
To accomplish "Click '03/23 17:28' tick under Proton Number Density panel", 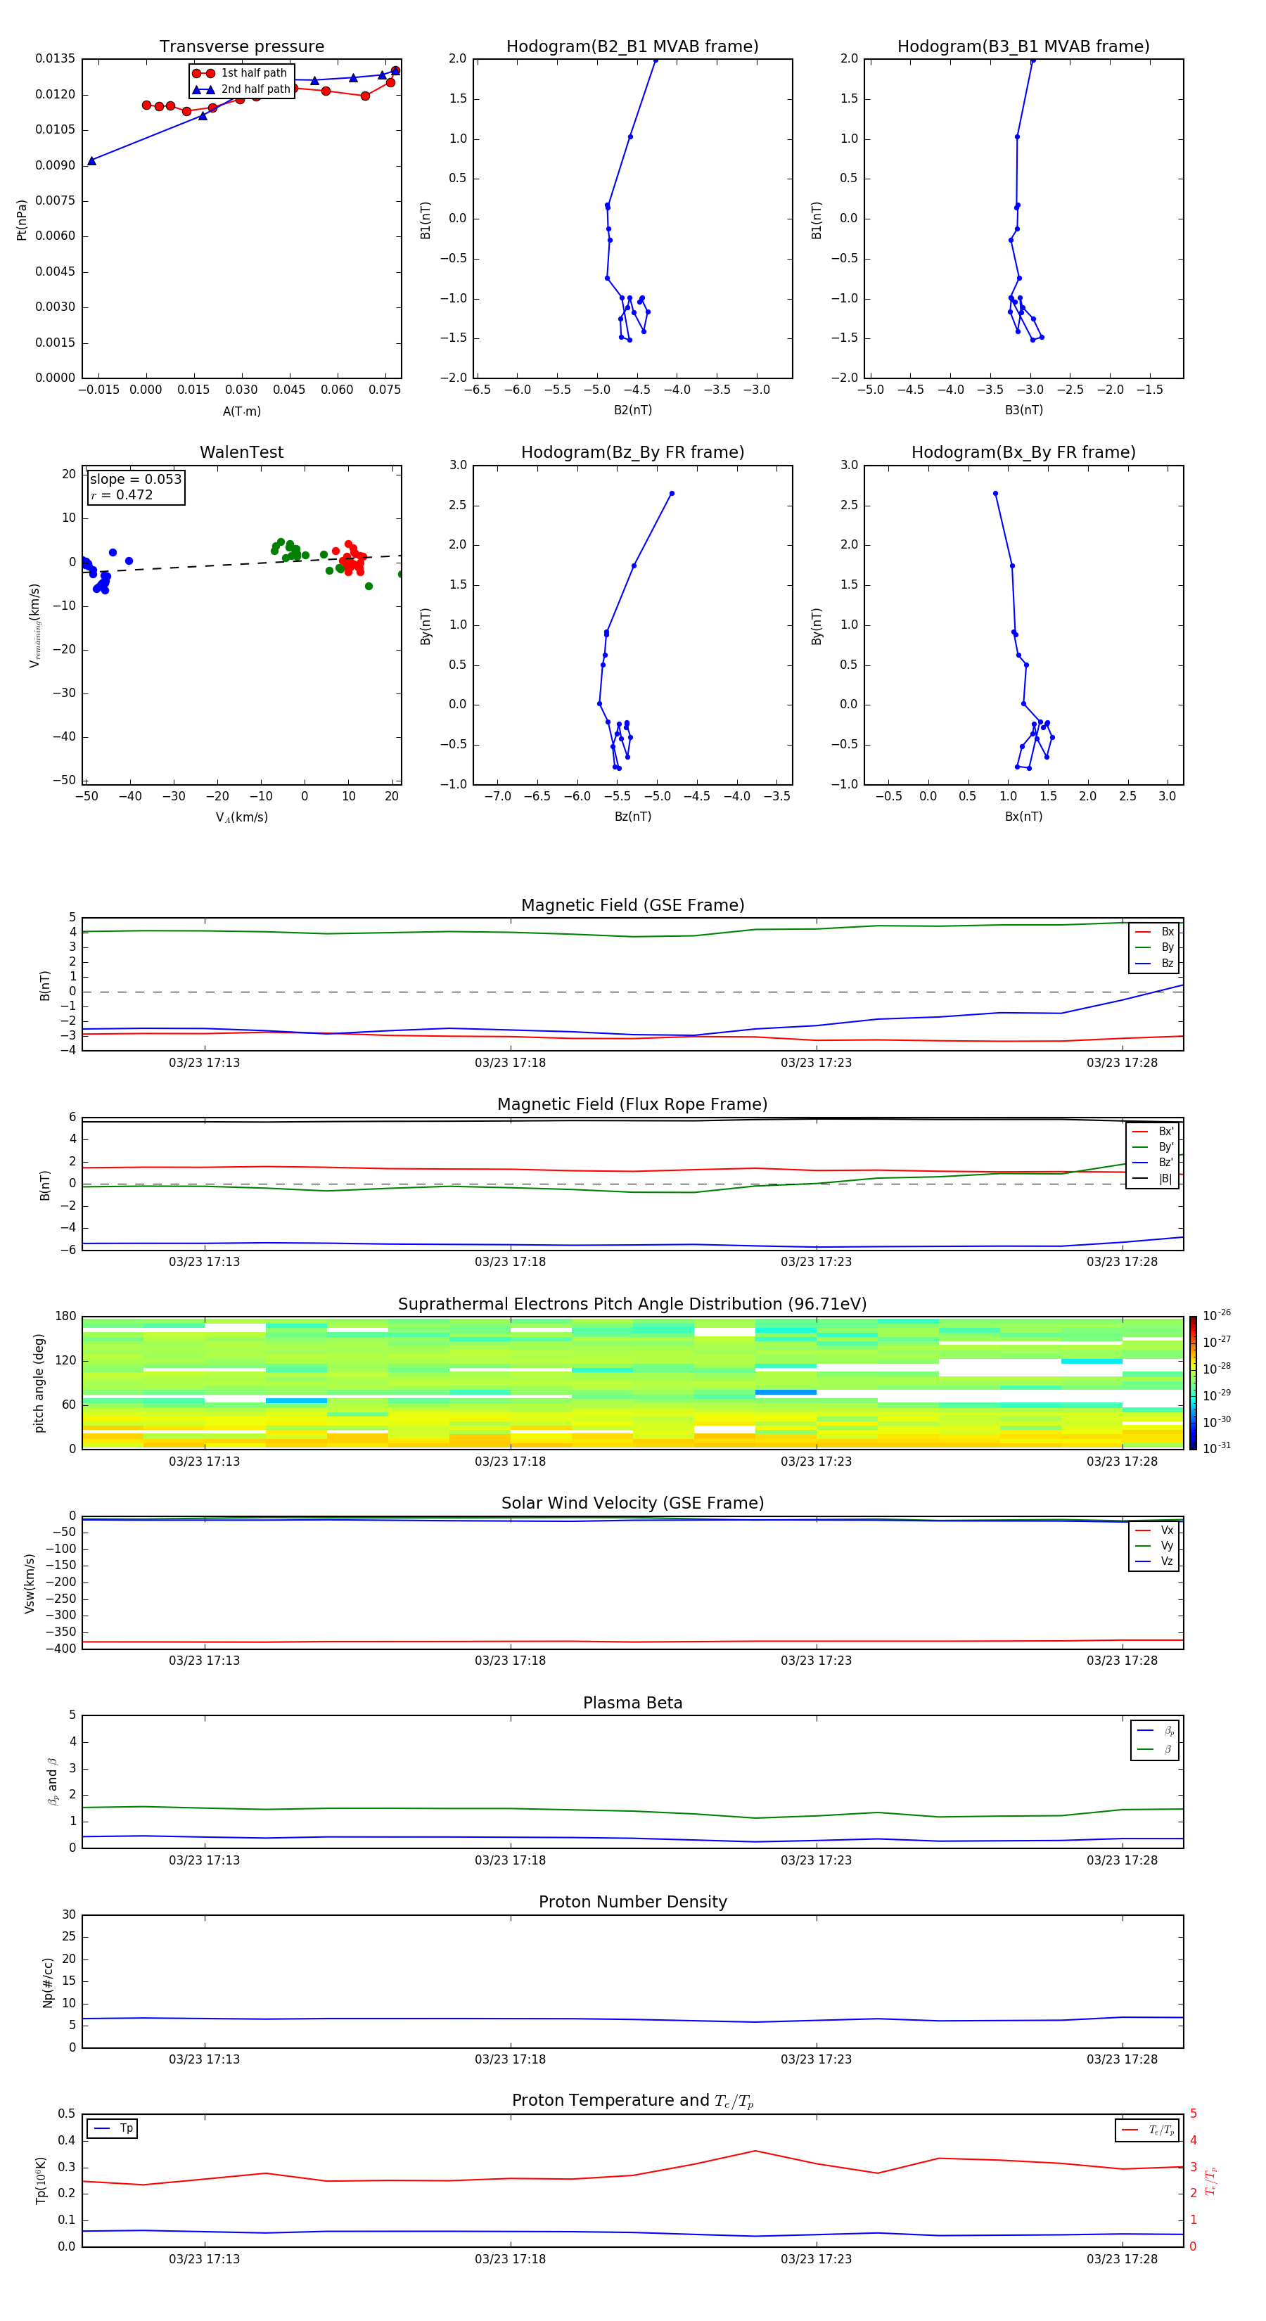I will tap(1122, 2059).
